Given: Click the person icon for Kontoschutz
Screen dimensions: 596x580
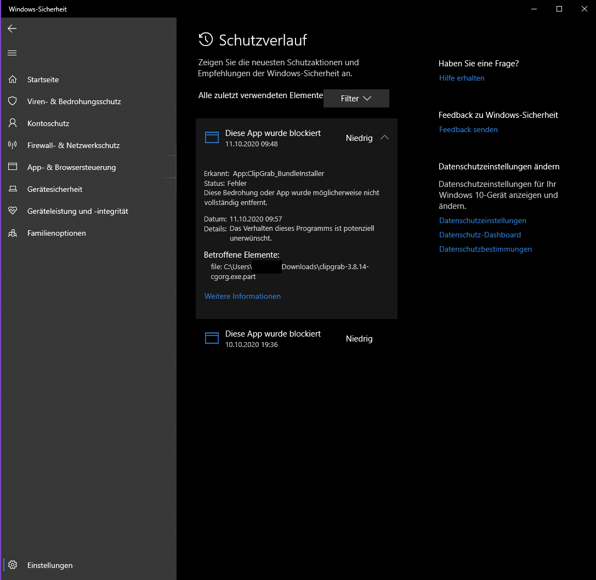Looking at the screenshot, I should pos(13,123).
